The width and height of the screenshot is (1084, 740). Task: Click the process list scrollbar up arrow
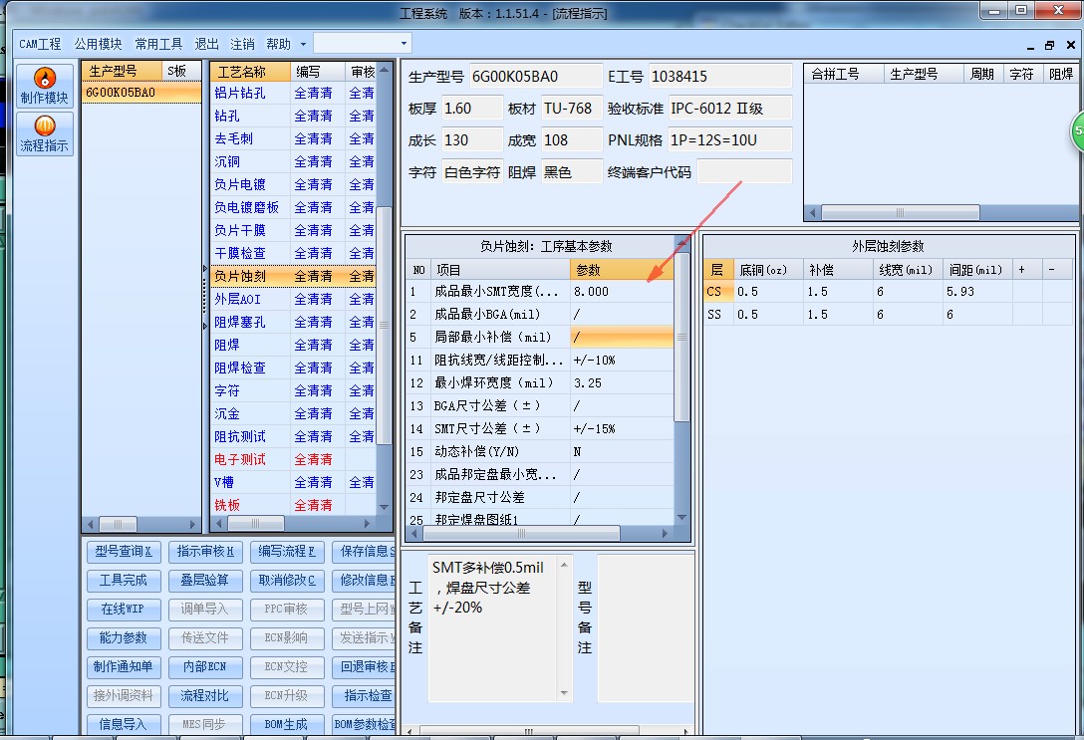pos(385,70)
